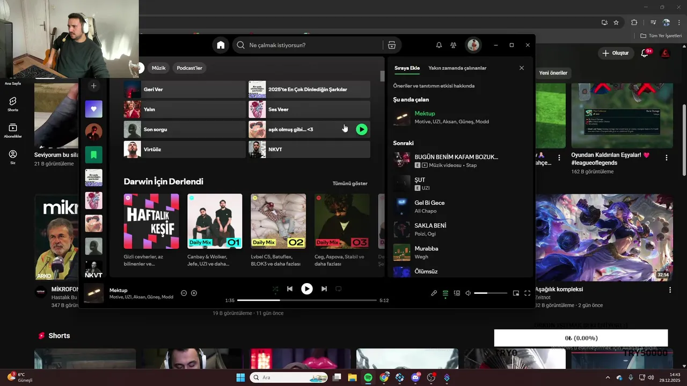The width and height of the screenshot is (687, 386).
Task: Open Daily Mix 02 card
Action: click(278, 231)
